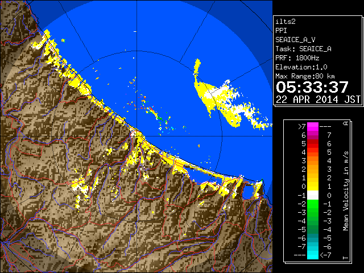Pick the white zero-velocity legend swatch
The image size is (364, 273).
tap(313, 195)
